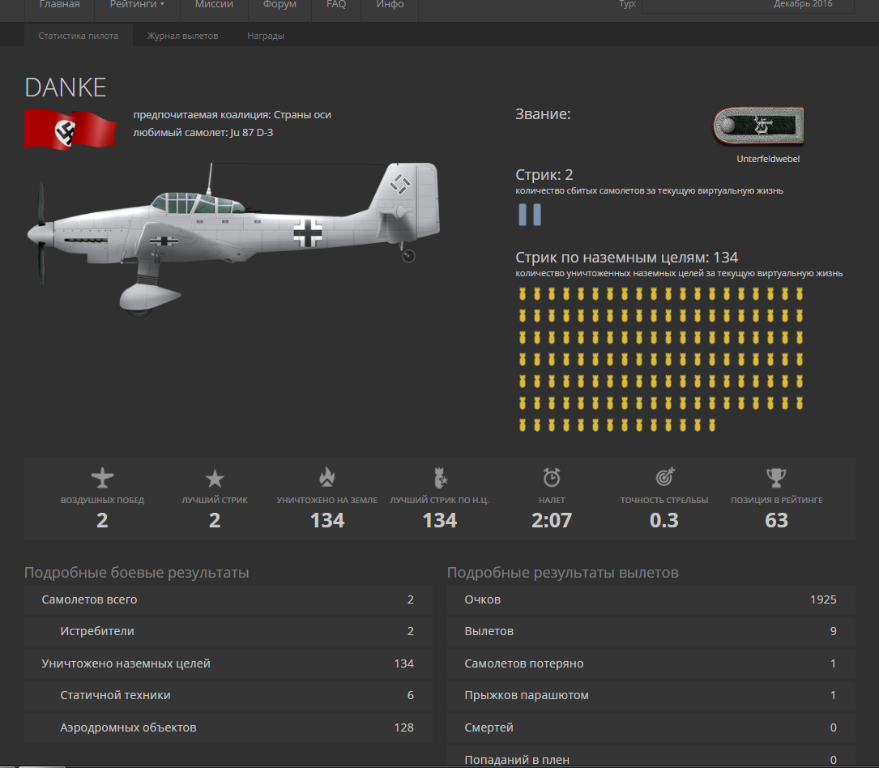Viewport: 879px width, 768px height.
Task: Select the 'Уничтожено наземных целей' row label
Action: (x=126, y=663)
